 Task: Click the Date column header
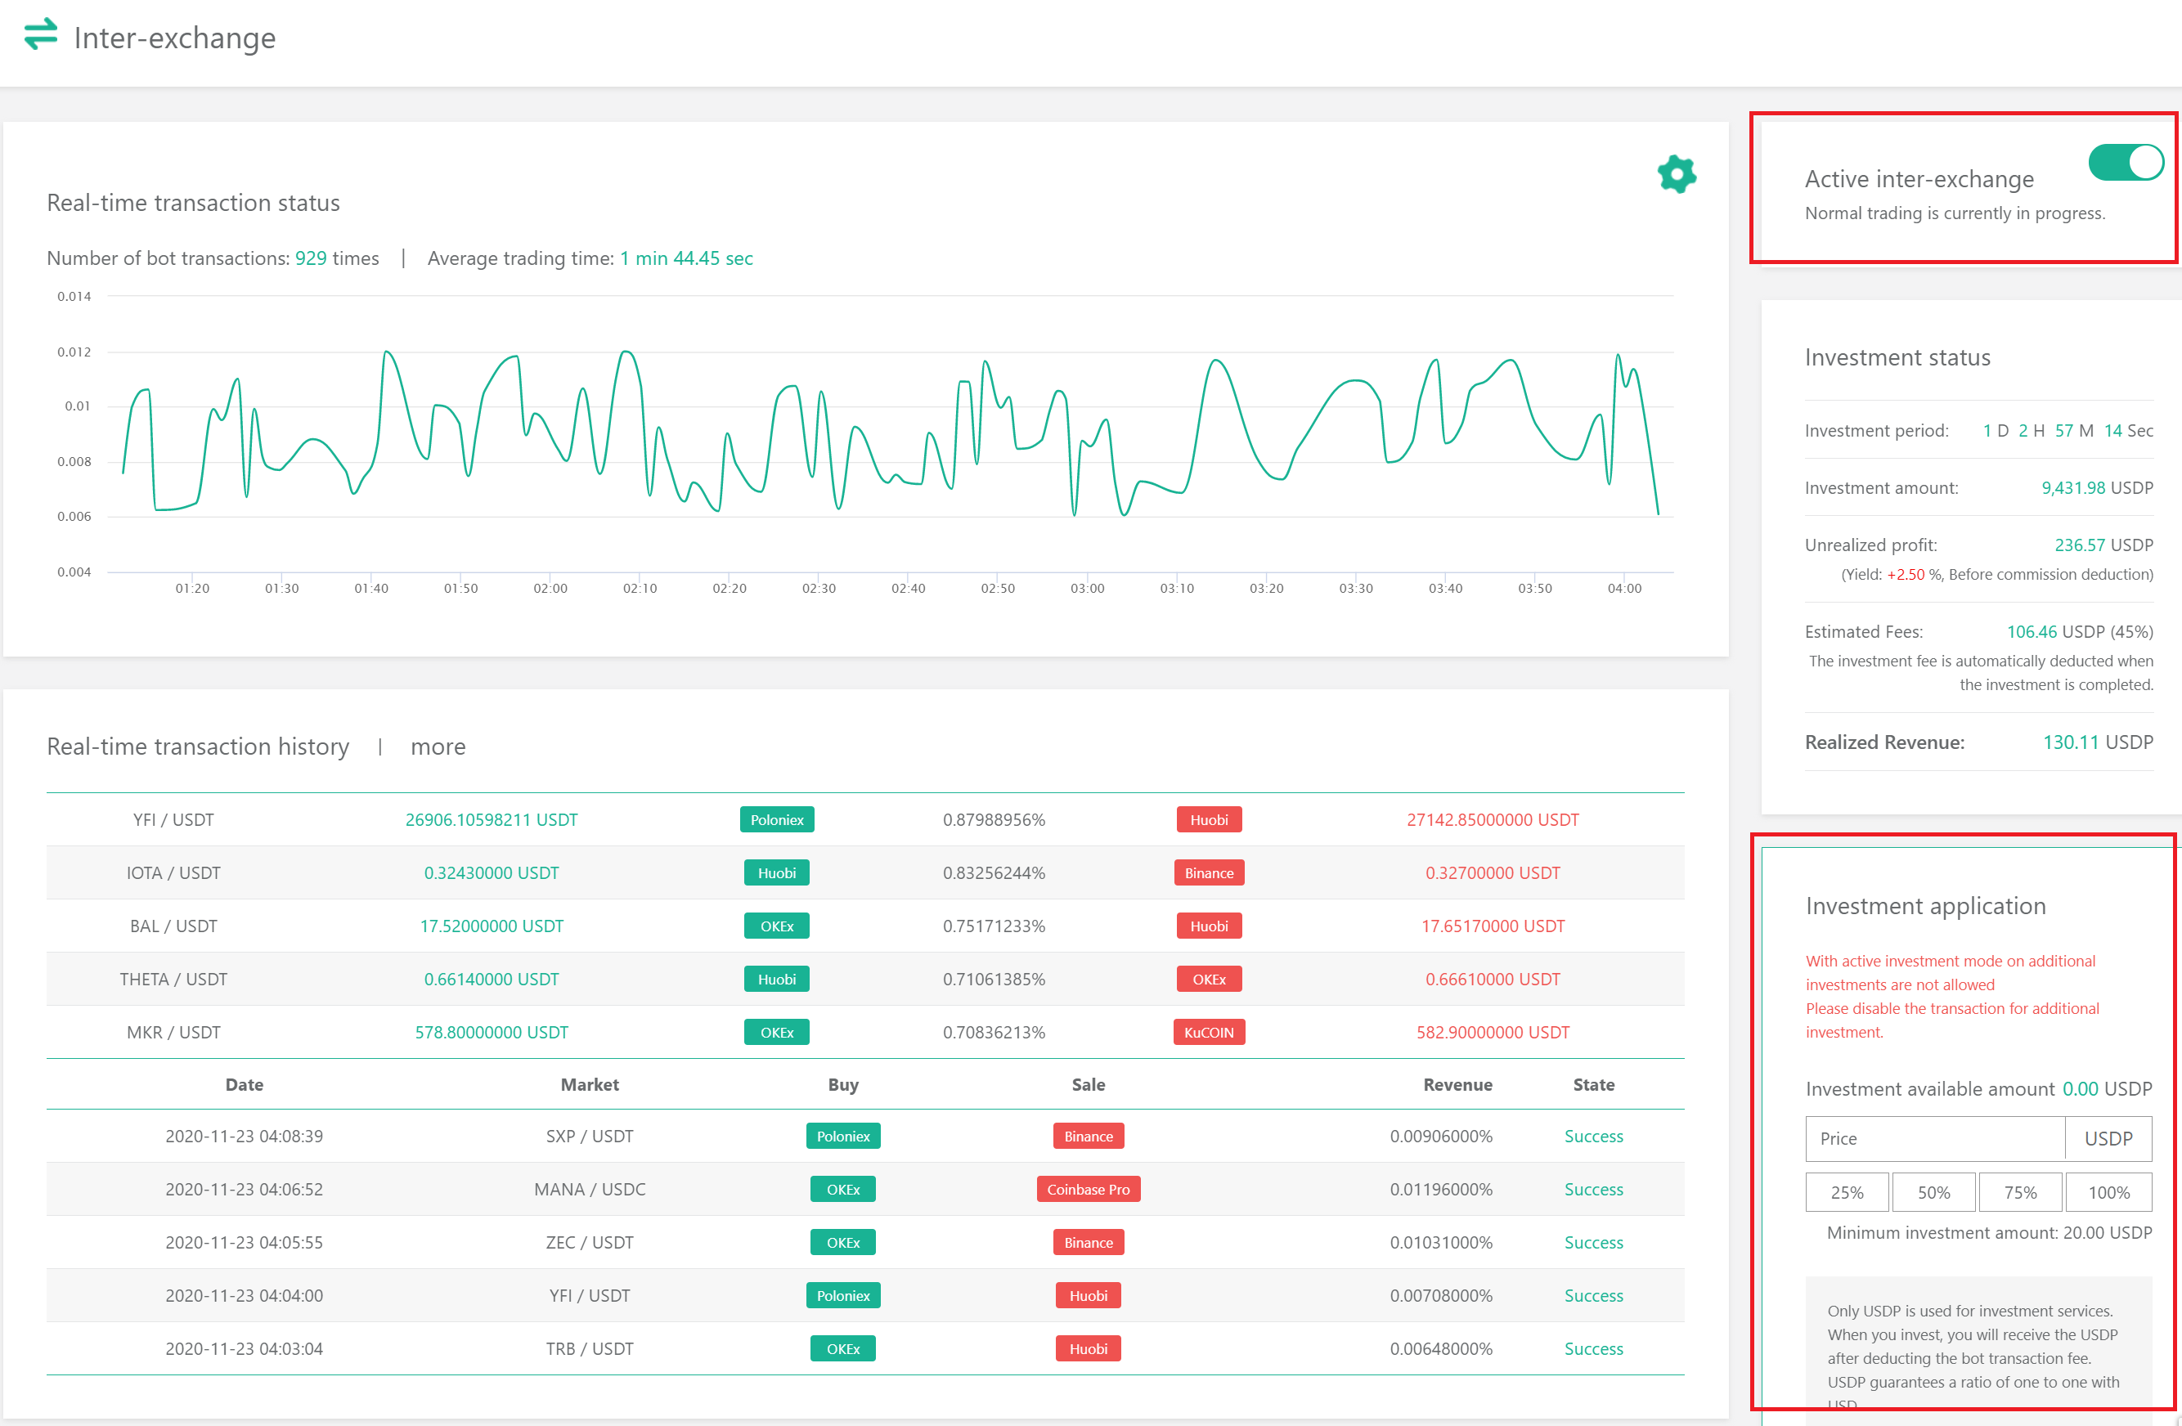[244, 1084]
